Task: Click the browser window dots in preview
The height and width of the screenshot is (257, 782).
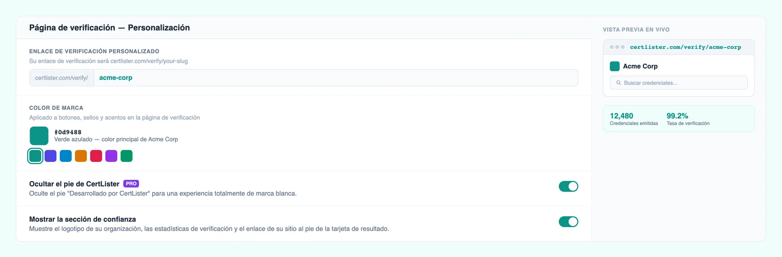Action: (617, 47)
